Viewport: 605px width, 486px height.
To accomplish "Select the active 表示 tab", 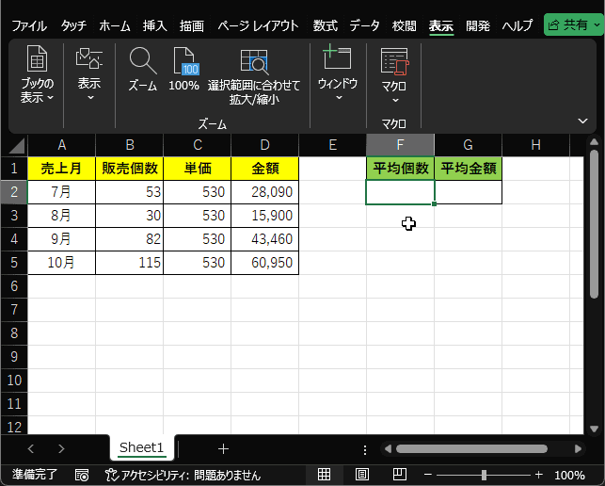I will [x=441, y=25].
